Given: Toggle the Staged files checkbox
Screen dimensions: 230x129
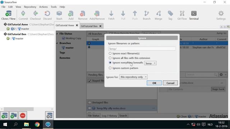Looking at the screenshot, I should 89,81.
